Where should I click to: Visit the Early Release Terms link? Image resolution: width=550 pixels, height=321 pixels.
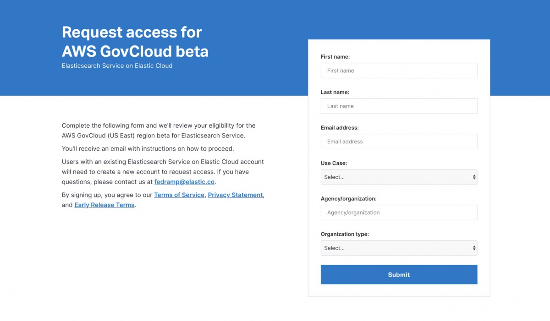(104, 205)
